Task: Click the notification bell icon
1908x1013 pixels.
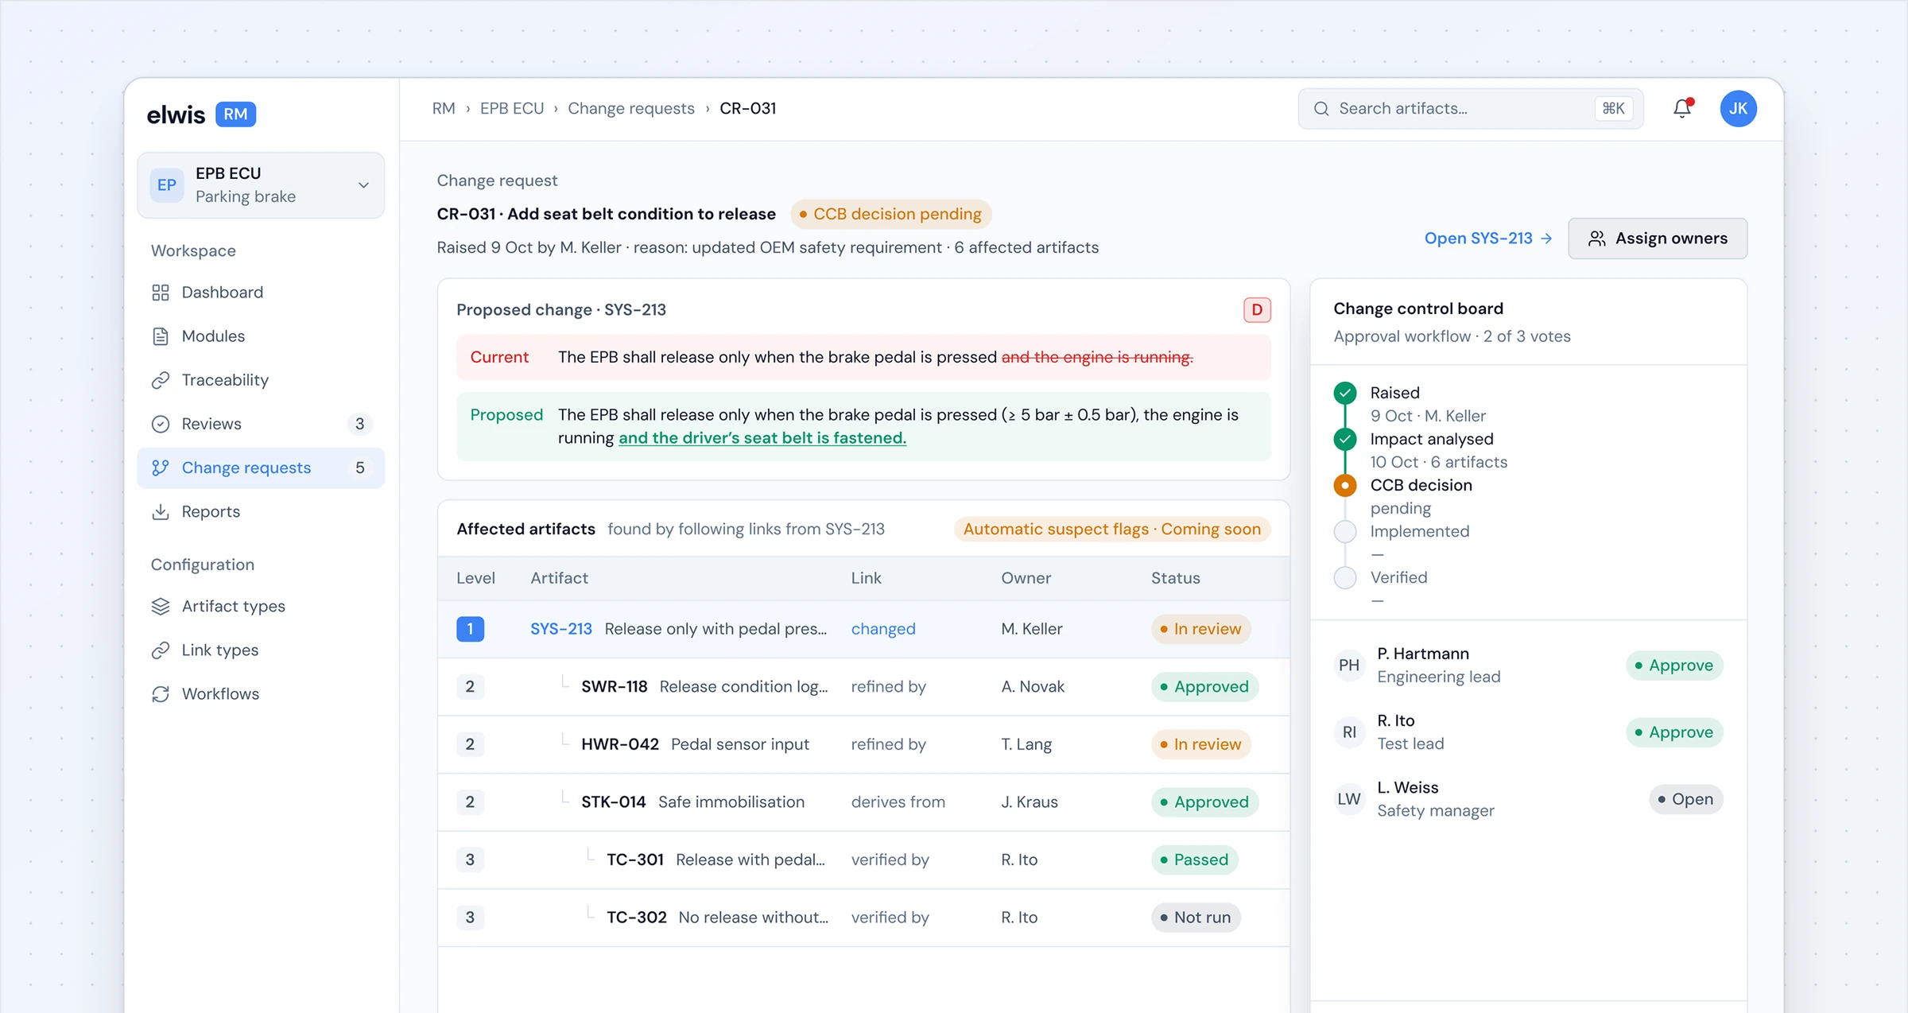Action: (x=1682, y=108)
